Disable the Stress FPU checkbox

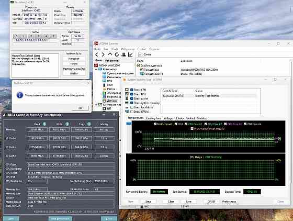coord(132,94)
